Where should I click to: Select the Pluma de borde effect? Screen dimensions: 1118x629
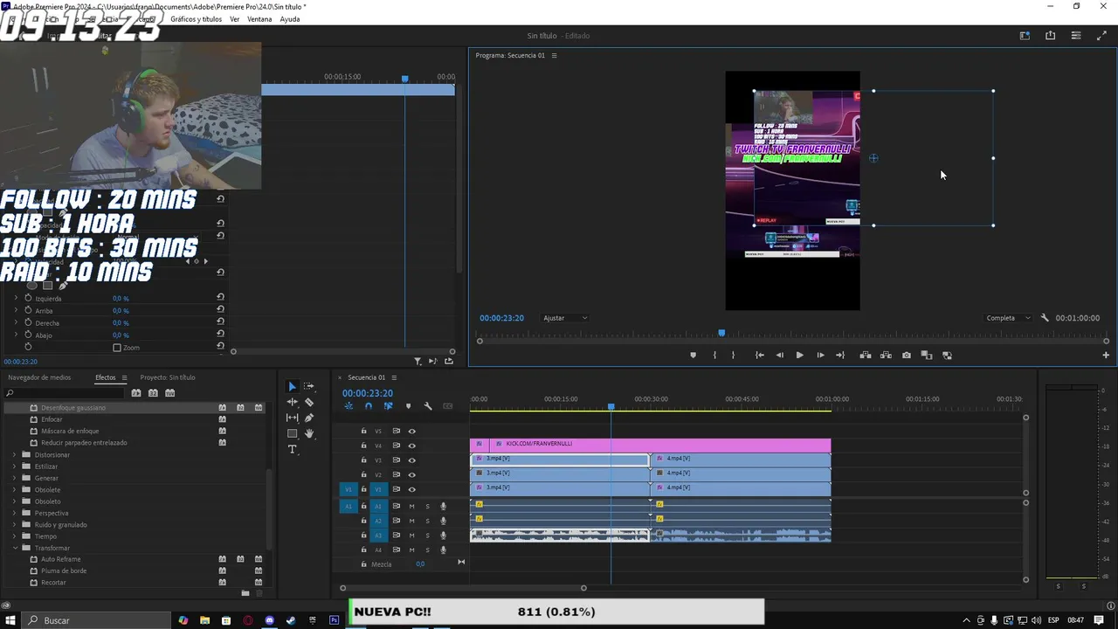tap(64, 571)
